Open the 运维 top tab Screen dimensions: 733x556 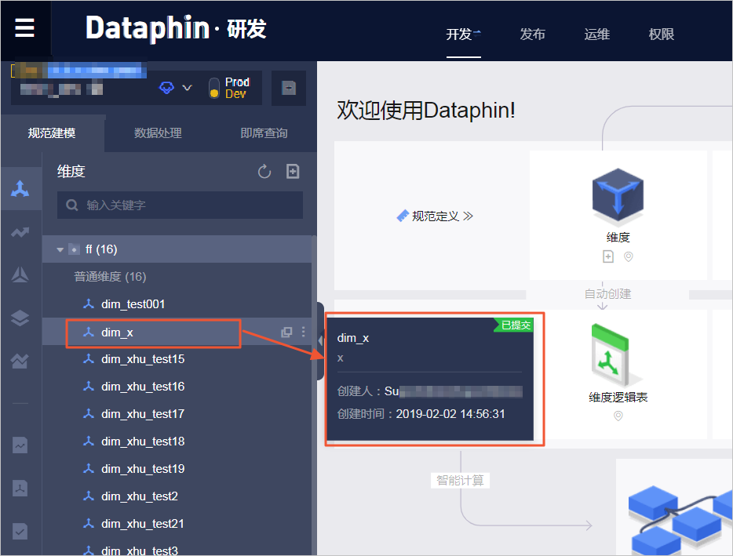pos(597,34)
